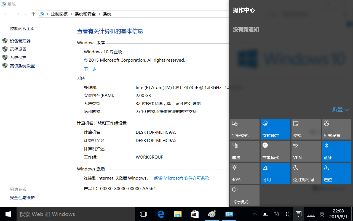The height and width of the screenshot is (221, 353).
Task: Turn off the 定位 location tile
Action: 337,173
